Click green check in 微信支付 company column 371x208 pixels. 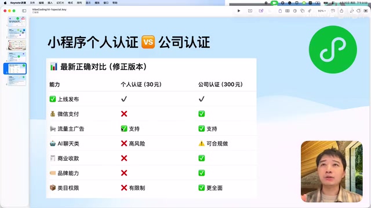pos(202,114)
